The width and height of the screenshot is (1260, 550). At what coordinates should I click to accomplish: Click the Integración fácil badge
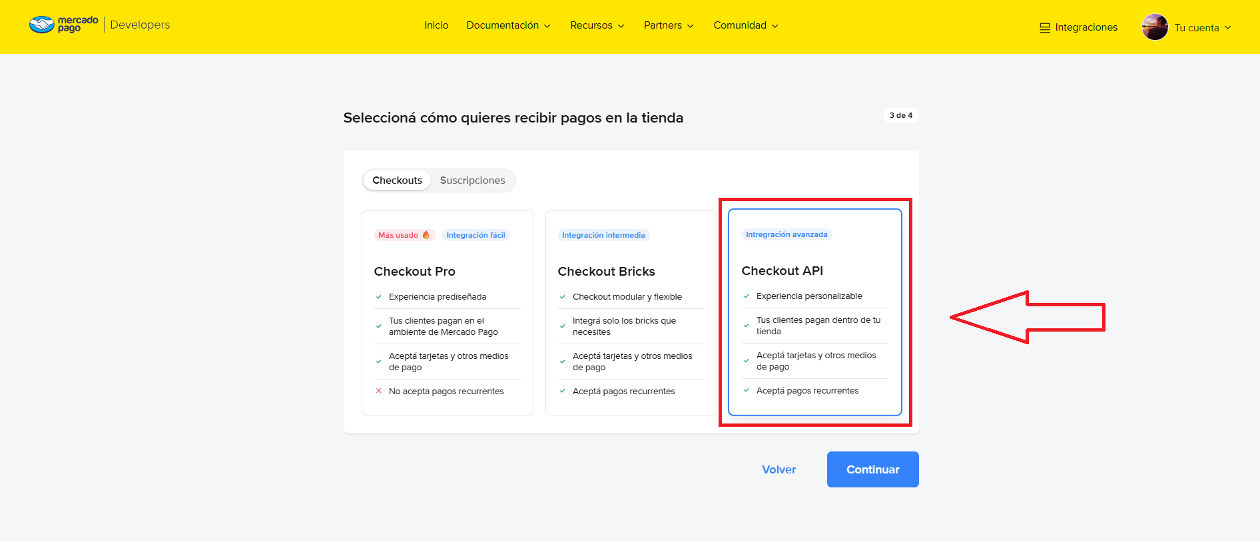point(476,235)
